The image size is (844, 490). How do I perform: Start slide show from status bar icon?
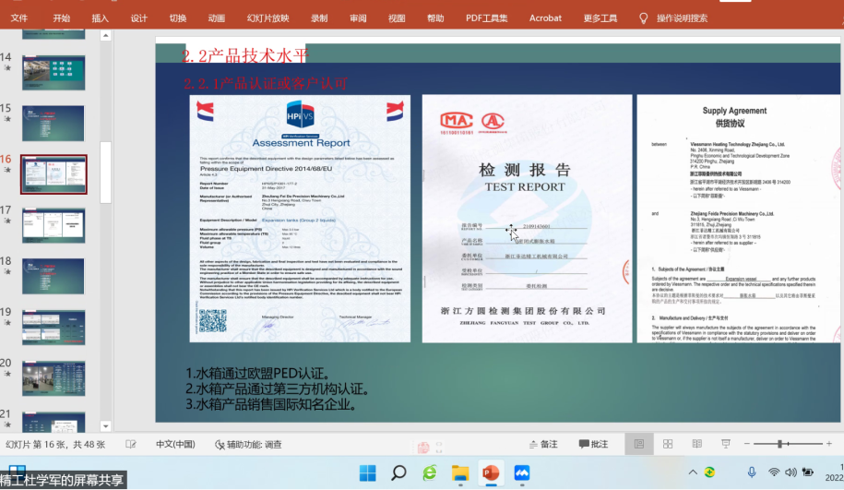726,444
